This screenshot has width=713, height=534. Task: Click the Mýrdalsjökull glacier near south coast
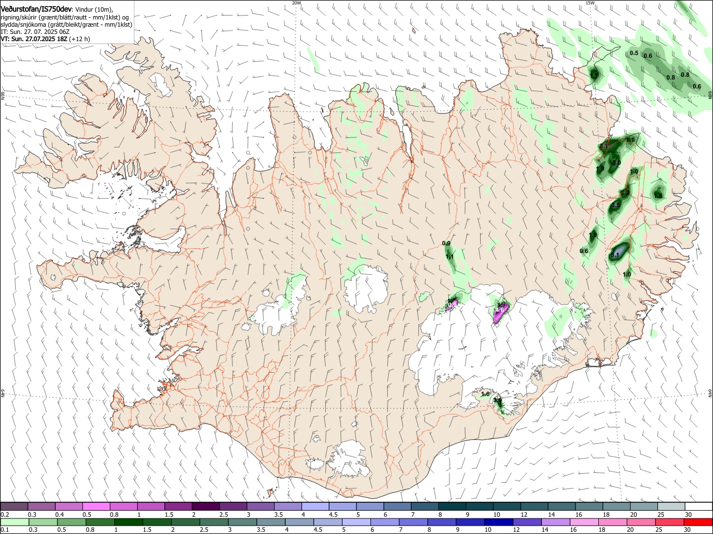pyautogui.click(x=349, y=459)
